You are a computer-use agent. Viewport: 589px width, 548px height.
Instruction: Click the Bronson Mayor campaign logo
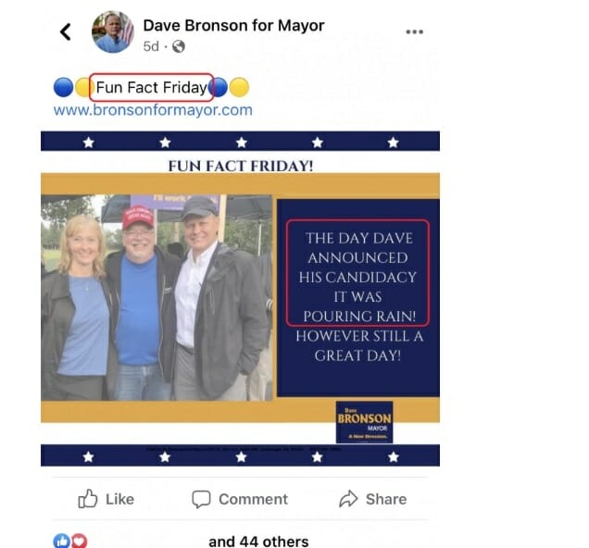(364, 422)
